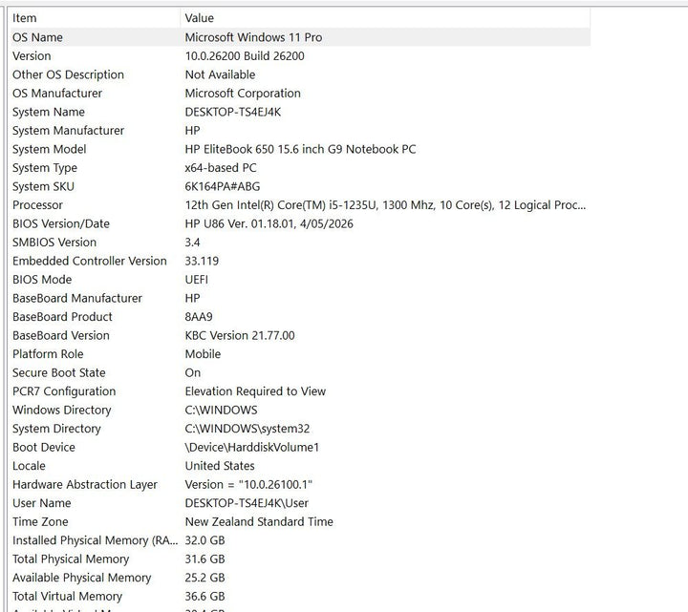Viewport: 688px width, 612px height.
Task: Select the OS Name row label
Action: 37,37
